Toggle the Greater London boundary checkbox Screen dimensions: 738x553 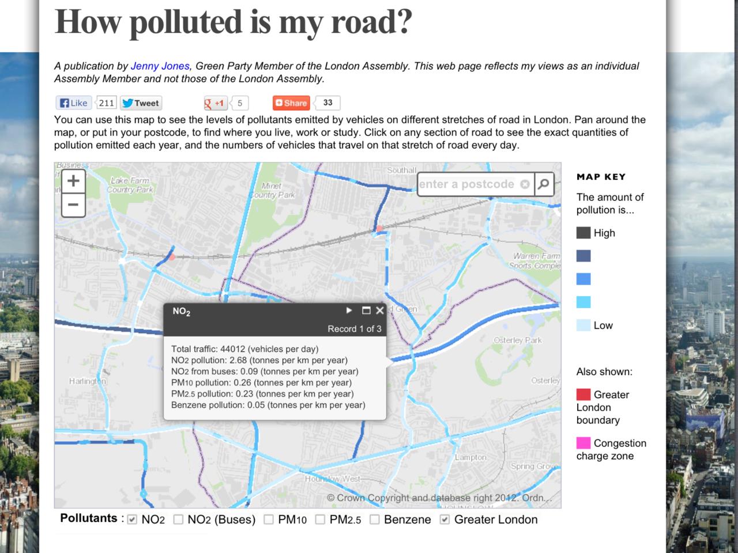click(445, 520)
